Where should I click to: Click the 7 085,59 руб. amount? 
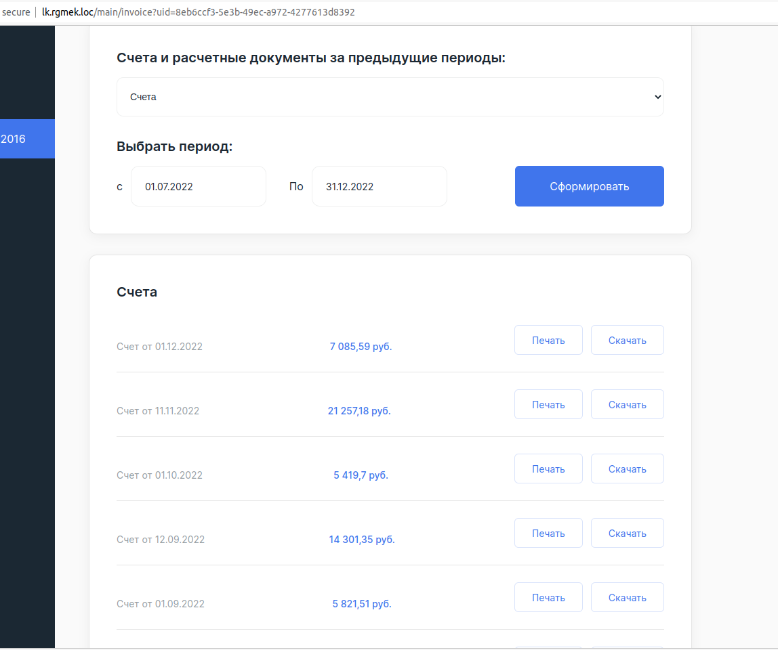(x=361, y=347)
